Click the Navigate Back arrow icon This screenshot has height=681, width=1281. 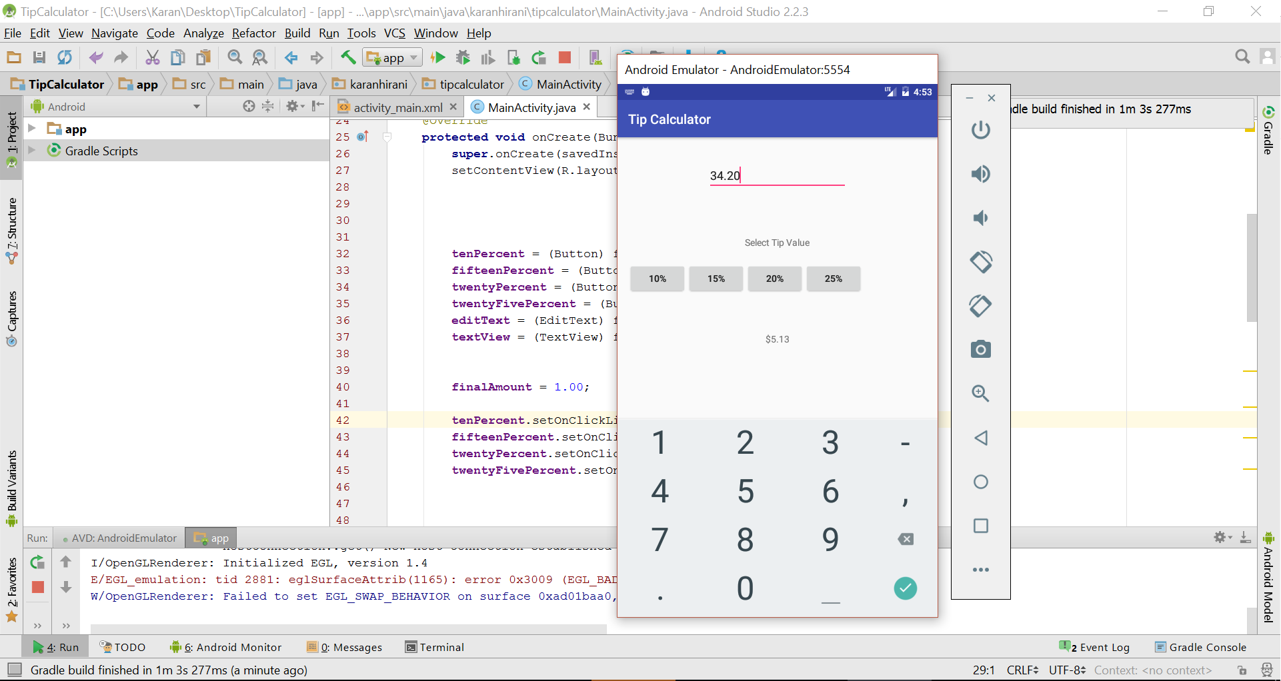[x=291, y=58]
